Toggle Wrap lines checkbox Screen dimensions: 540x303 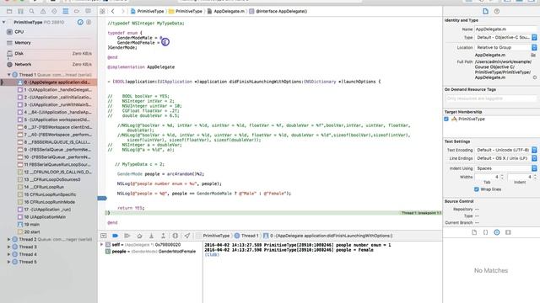click(x=477, y=189)
